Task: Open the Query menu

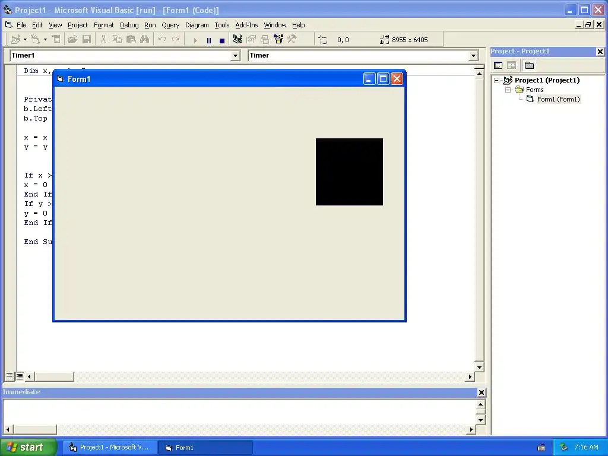Action: click(170, 25)
